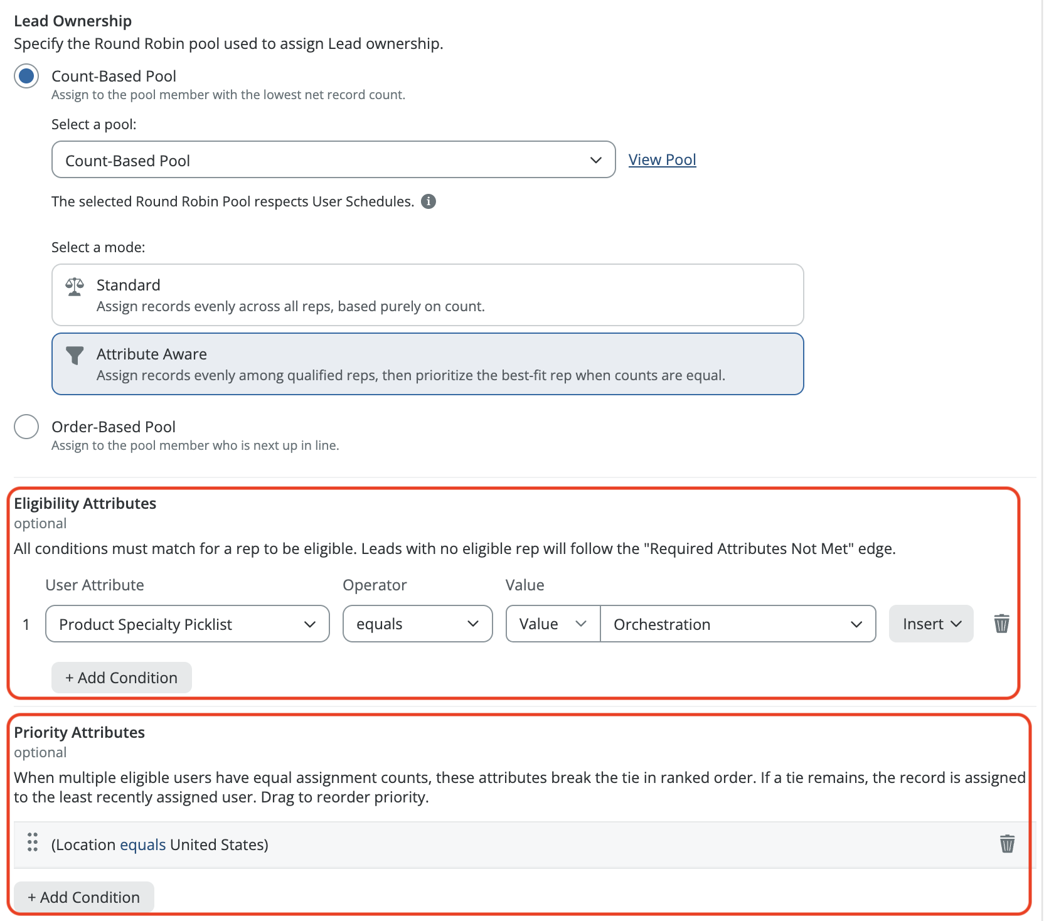
Task: Delete the Location equals United States condition
Action: point(1007,844)
